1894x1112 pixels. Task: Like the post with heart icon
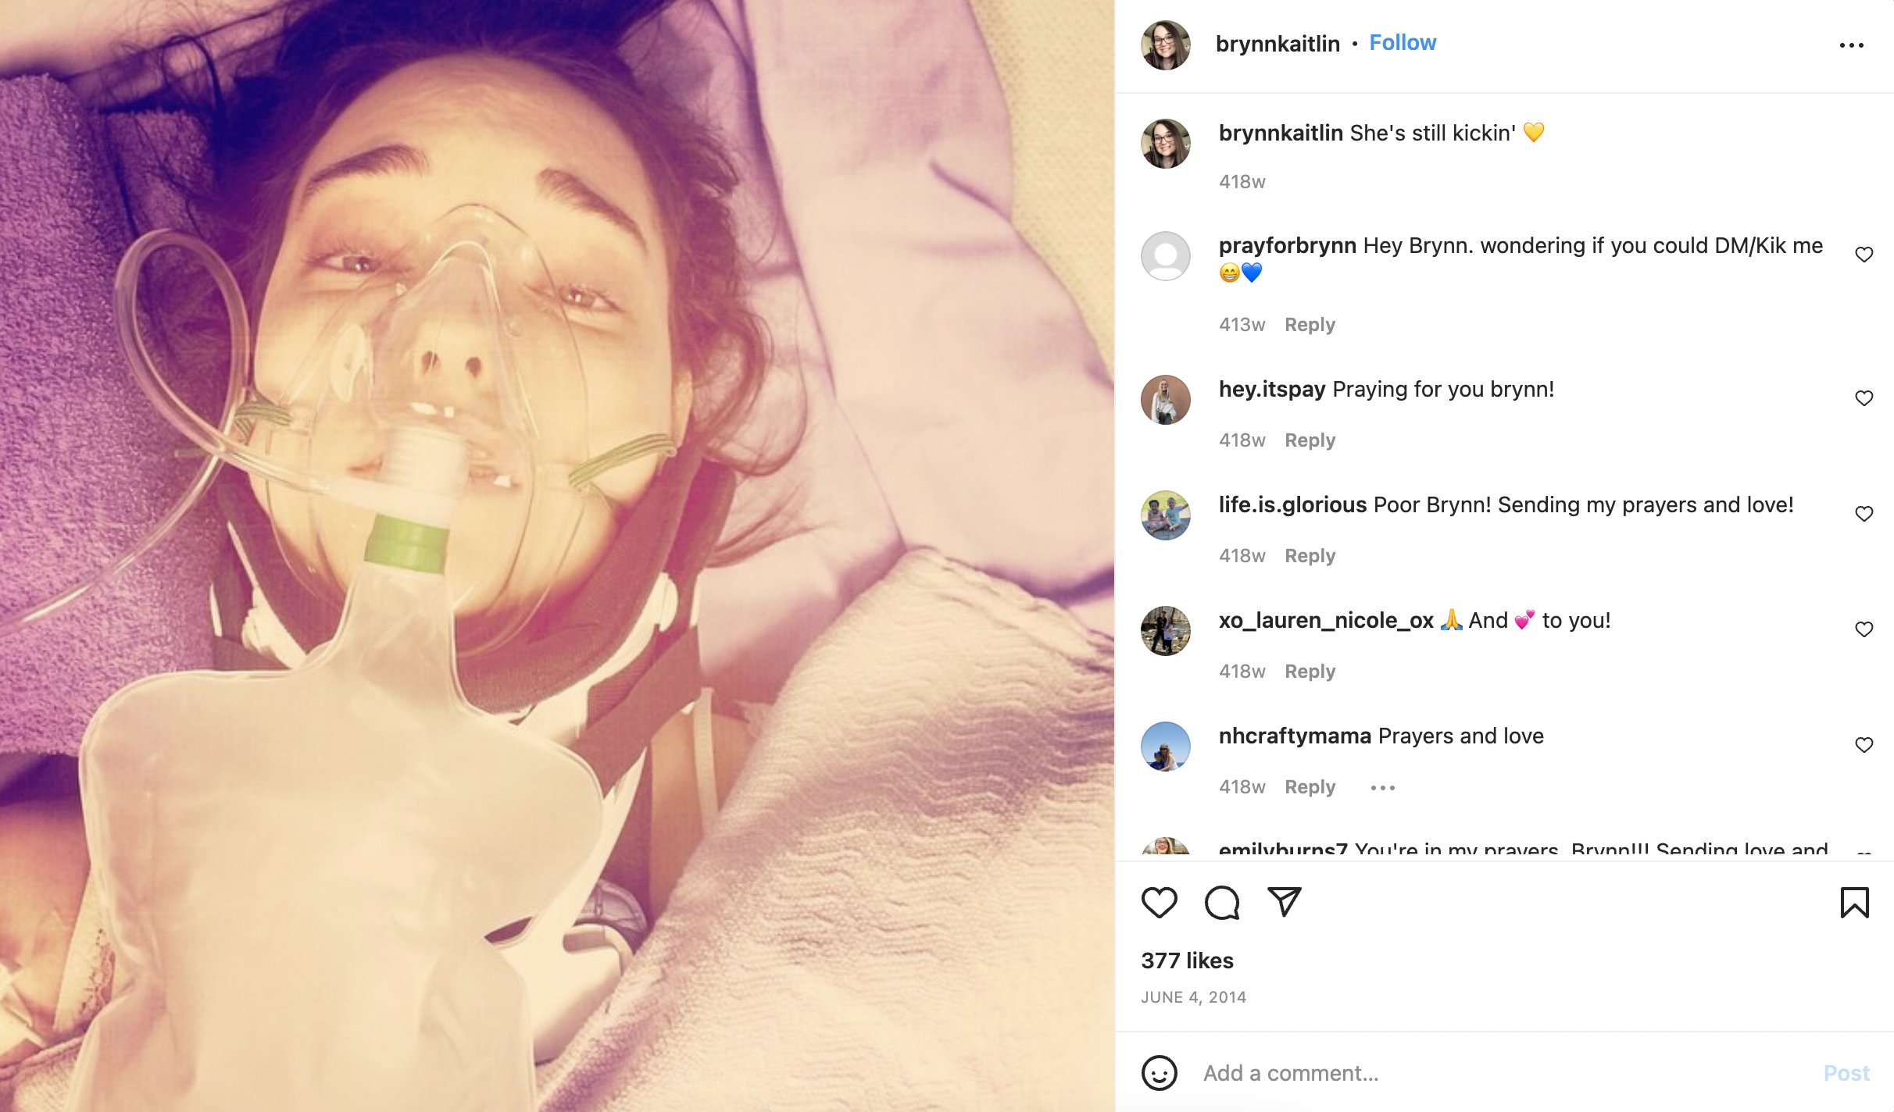pos(1159,903)
